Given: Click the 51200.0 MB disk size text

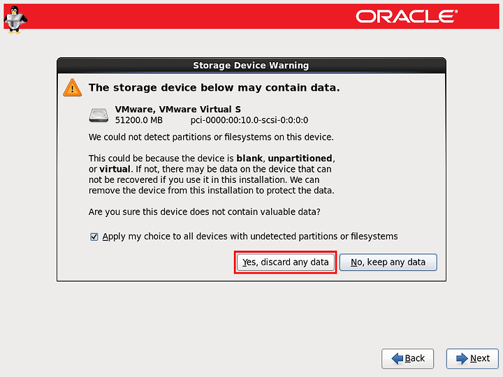Looking at the screenshot, I should 139,120.
